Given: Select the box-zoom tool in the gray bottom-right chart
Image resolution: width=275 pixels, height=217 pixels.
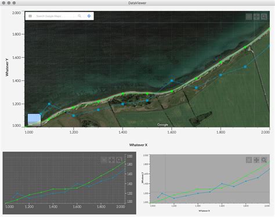Looking at the screenshot, I should [249, 160].
